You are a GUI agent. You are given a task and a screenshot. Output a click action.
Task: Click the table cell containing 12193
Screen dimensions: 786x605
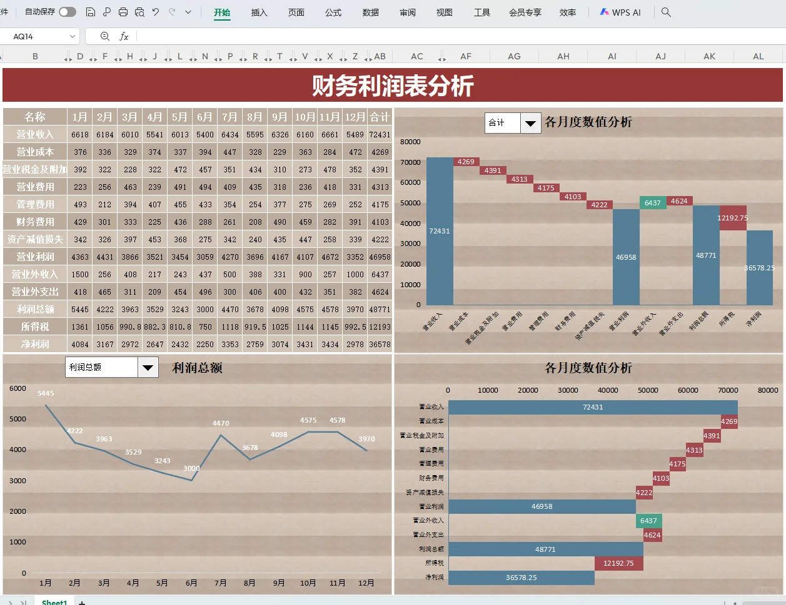point(380,327)
